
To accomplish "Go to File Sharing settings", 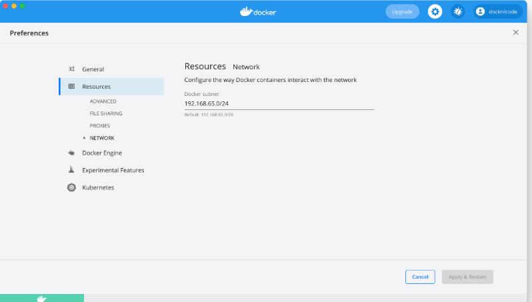I will [x=106, y=113].
